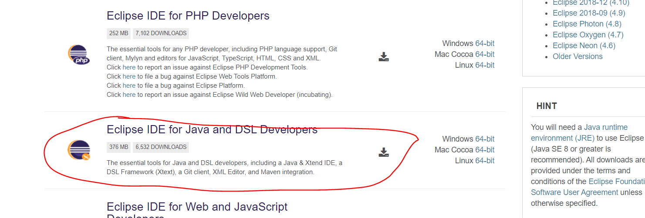This screenshot has width=645, height=218.
Task: Open Eclipse 2018-09 (4.9) release link
Action: (588, 13)
